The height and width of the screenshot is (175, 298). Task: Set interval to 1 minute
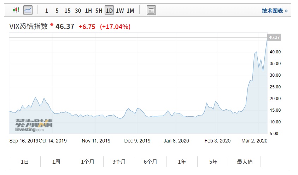[47, 11]
